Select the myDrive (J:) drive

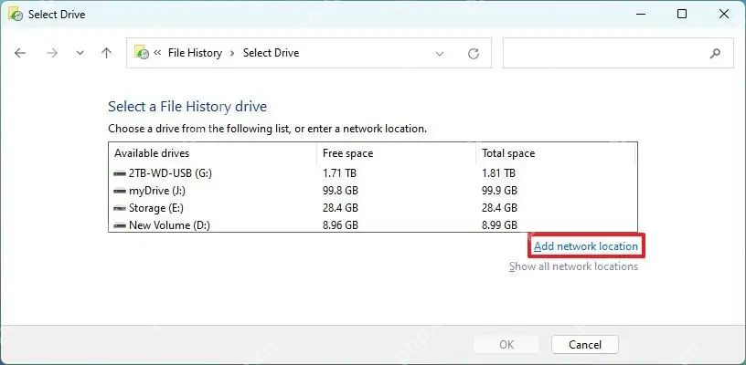[372, 191]
